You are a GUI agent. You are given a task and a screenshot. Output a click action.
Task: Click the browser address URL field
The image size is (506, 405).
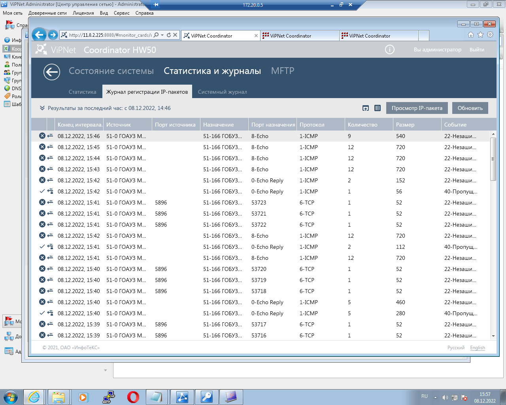[x=110, y=35]
